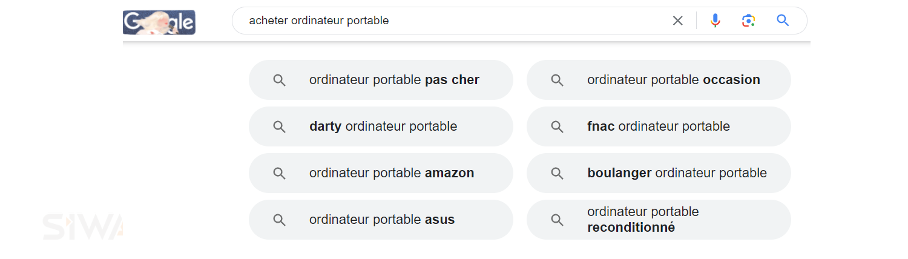Open "darty ordinateur portable" suggestion
The width and height of the screenshot is (908, 259).
pyautogui.click(x=383, y=126)
